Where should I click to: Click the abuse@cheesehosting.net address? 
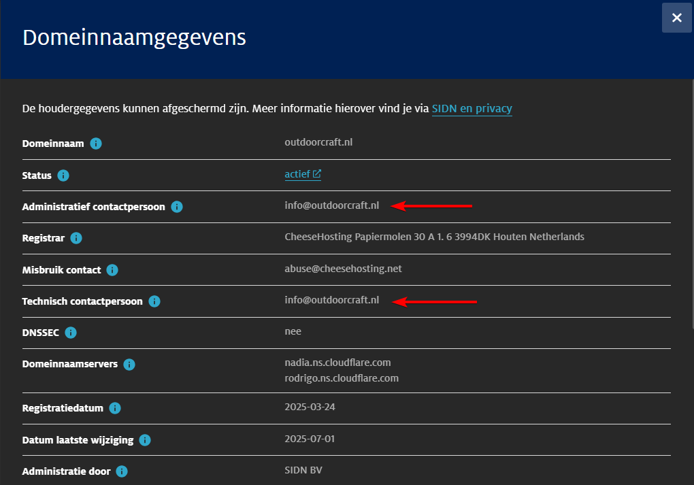pos(343,269)
